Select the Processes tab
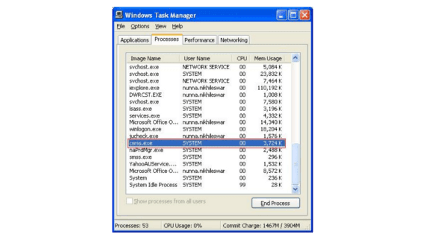 167,39
